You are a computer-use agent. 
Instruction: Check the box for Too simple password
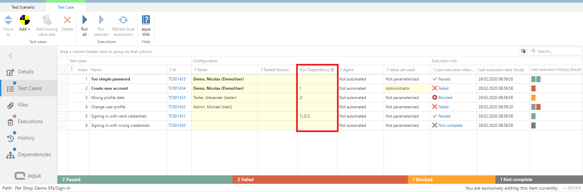tap(63, 79)
